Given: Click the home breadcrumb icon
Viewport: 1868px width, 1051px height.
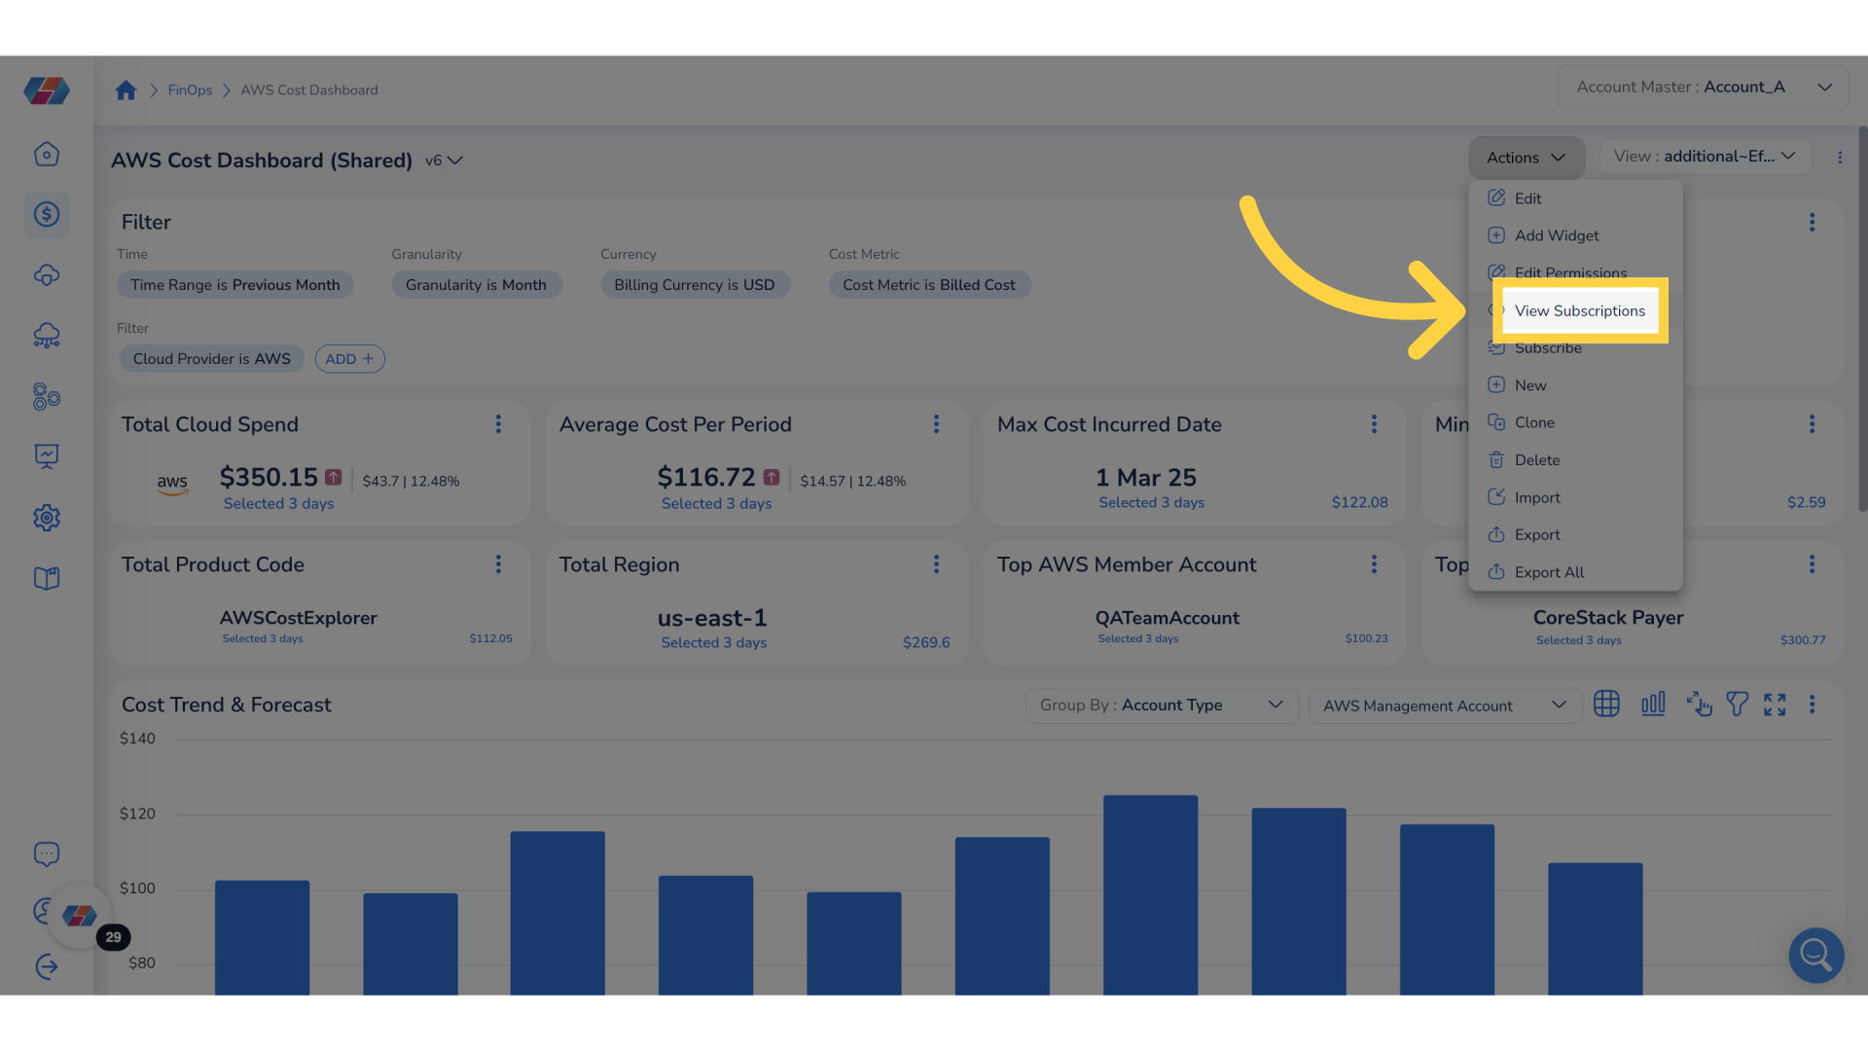Looking at the screenshot, I should (x=126, y=91).
